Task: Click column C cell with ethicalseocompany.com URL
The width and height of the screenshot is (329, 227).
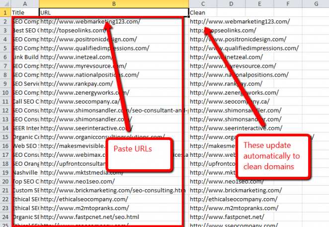Action: 203,199
